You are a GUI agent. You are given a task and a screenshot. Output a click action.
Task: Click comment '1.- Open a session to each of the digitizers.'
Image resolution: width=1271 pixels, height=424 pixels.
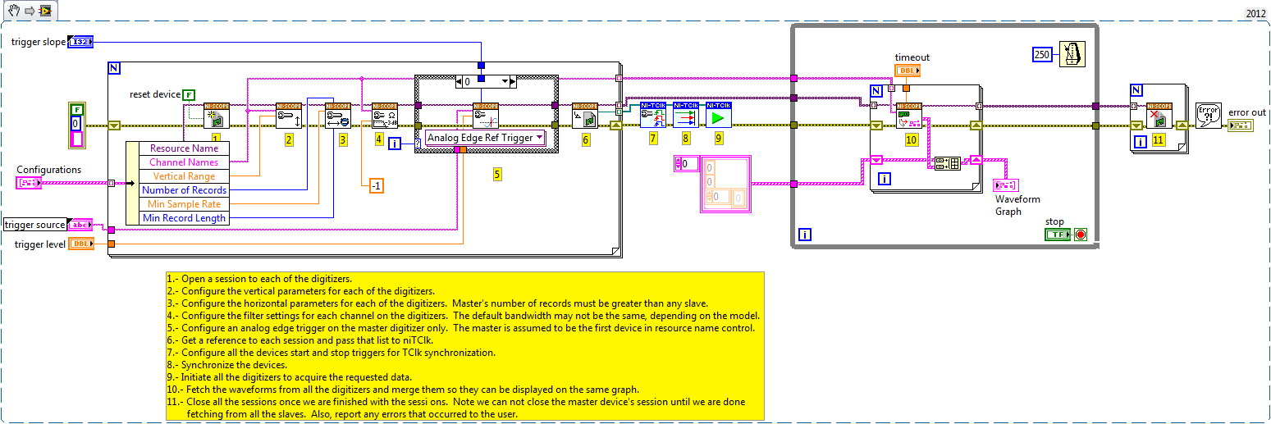click(x=259, y=279)
